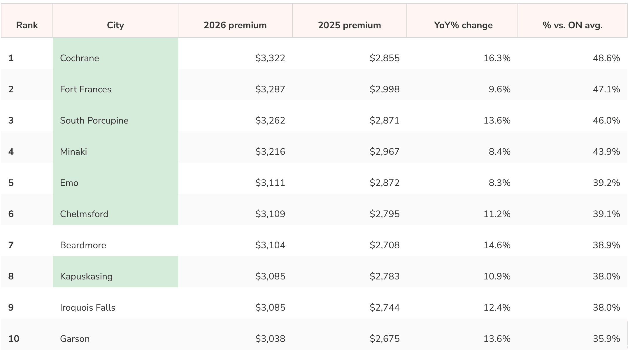Click the 2026 premium column header

coord(235,21)
